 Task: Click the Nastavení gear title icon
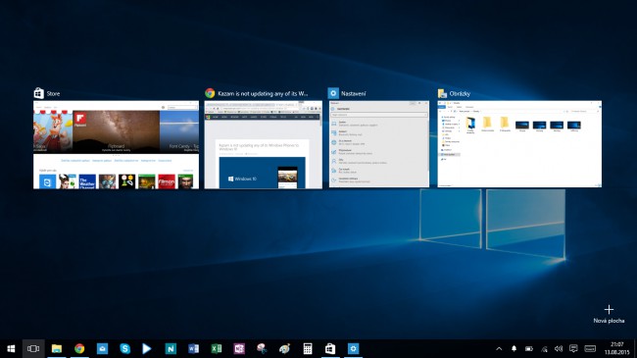(x=333, y=93)
